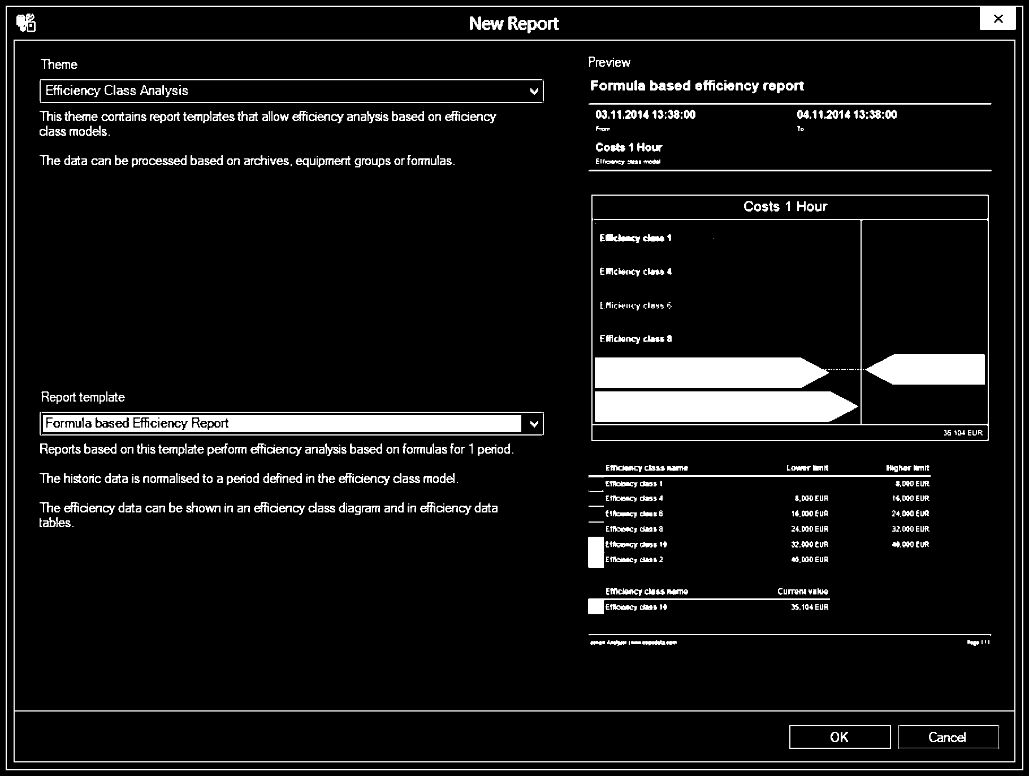
Task: Confirm with the OK button
Action: pos(840,737)
